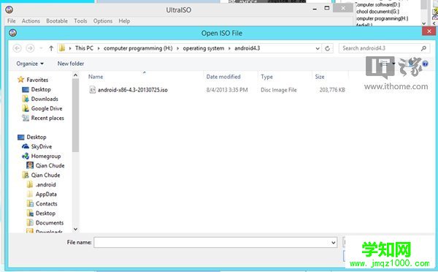Click the Recent places icon
Viewport: 438px width, 272px height.
pyautogui.click(x=26, y=118)
